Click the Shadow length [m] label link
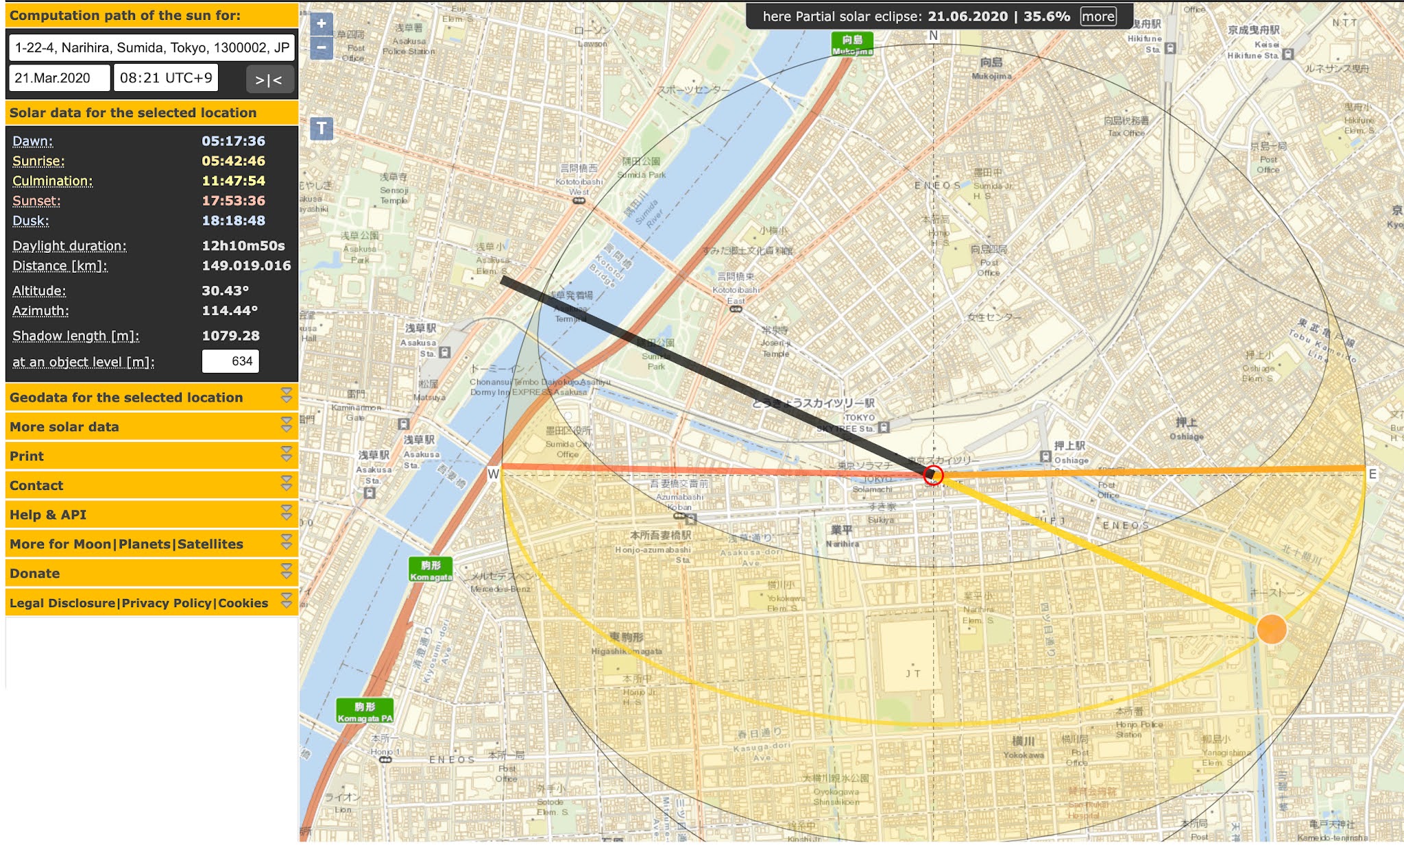 pyautogui.click(x=75, y=336)
